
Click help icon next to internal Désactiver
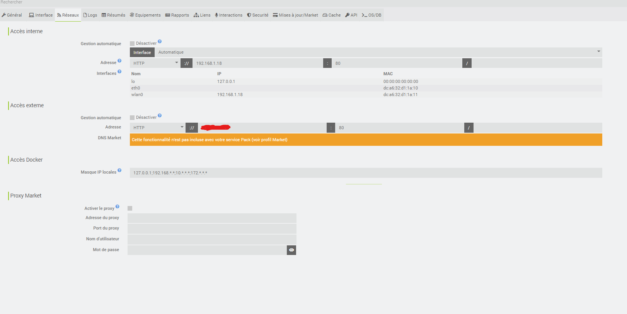coord(160,41)
